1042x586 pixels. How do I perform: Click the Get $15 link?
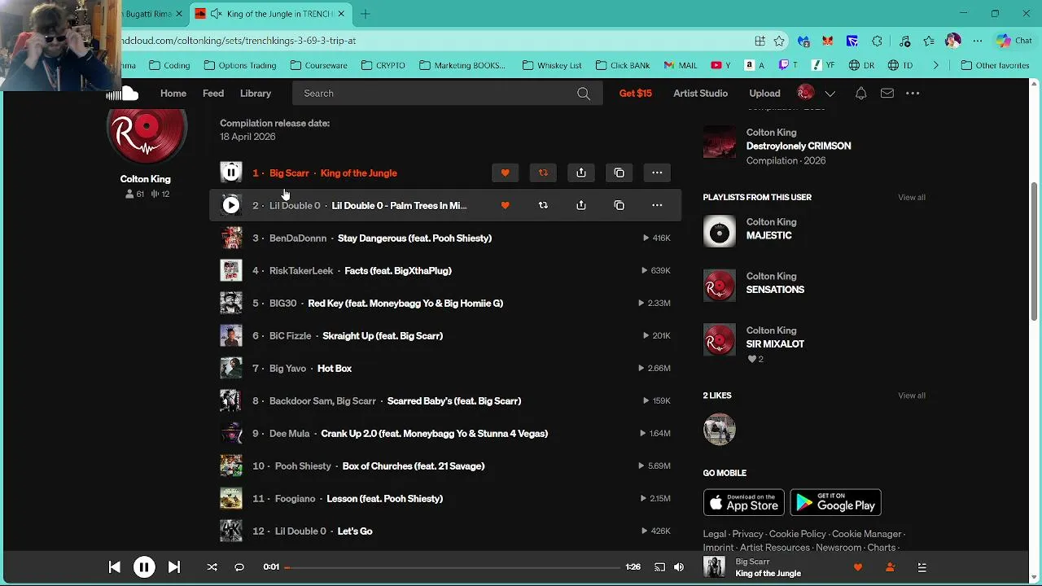(x=636, y=94)
